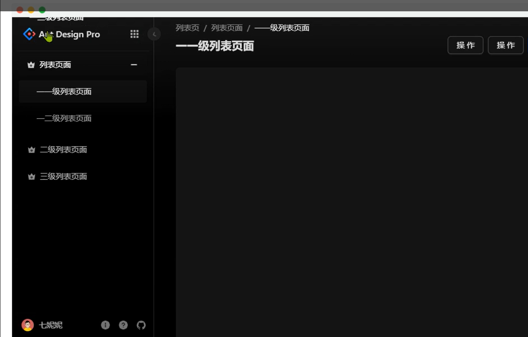Viewport: 528px width, 337px height.
Task: Click the crown icon beside 列表页面
Action: point(31,65)
